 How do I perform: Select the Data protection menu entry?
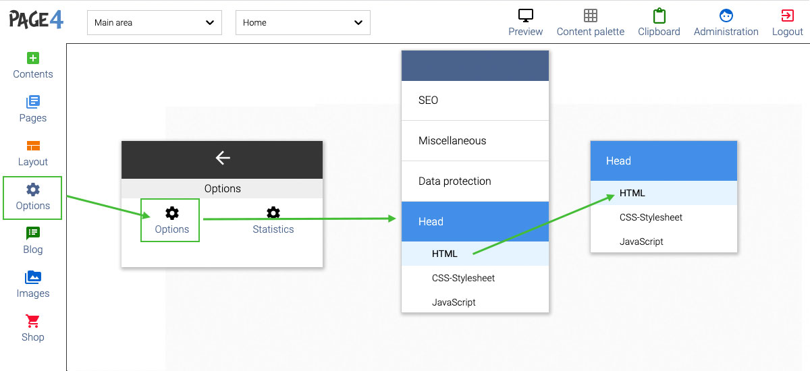click(475, 181)
